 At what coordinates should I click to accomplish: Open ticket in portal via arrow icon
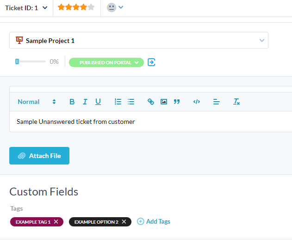(x=151, y=62)
